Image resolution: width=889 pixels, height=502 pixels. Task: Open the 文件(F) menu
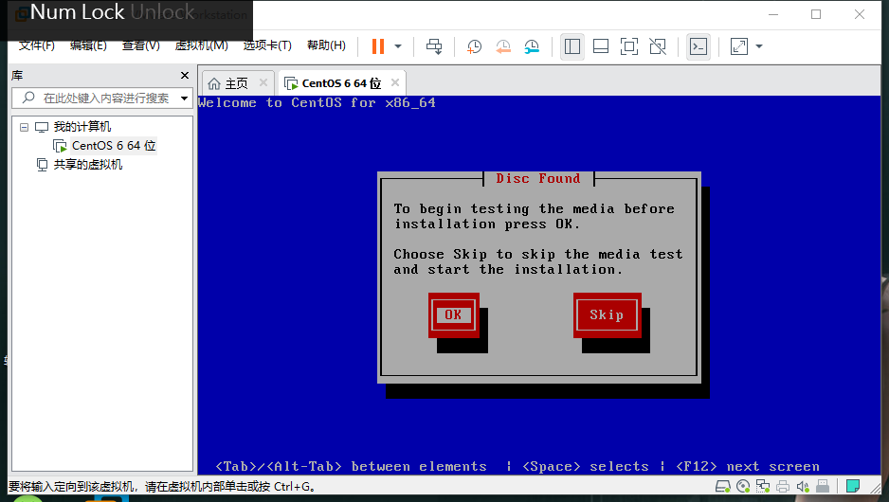[36, 45]
